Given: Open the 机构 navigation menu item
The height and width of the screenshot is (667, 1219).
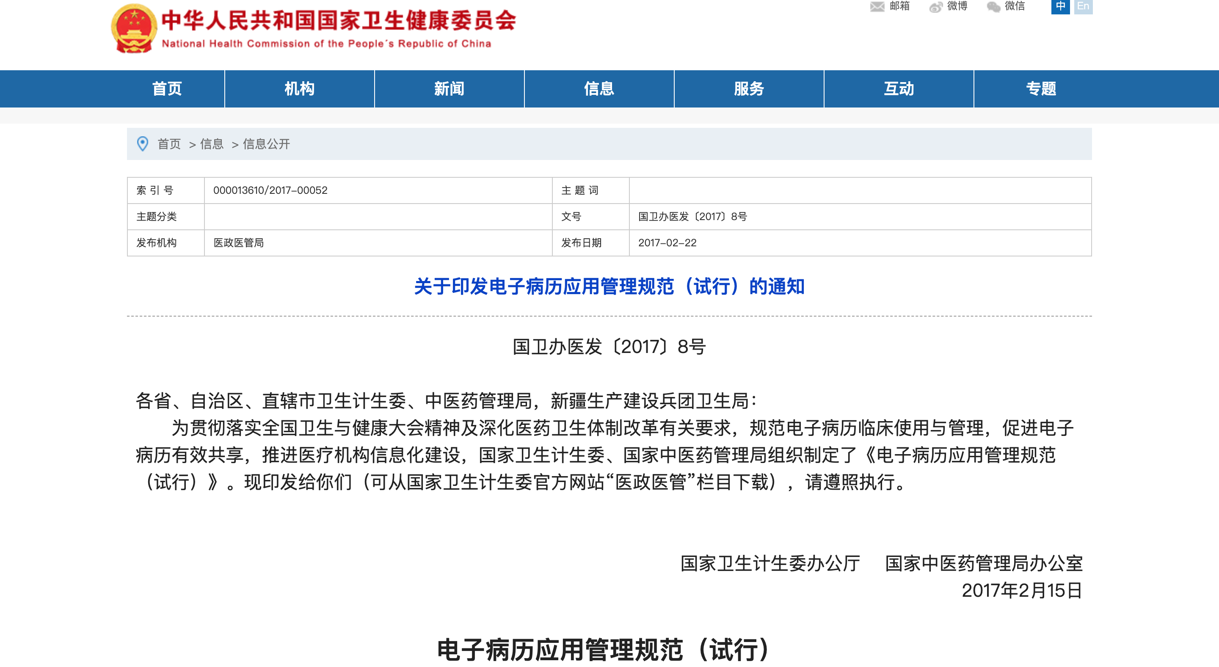Looking at the screenshot, I should pos(299,89).
